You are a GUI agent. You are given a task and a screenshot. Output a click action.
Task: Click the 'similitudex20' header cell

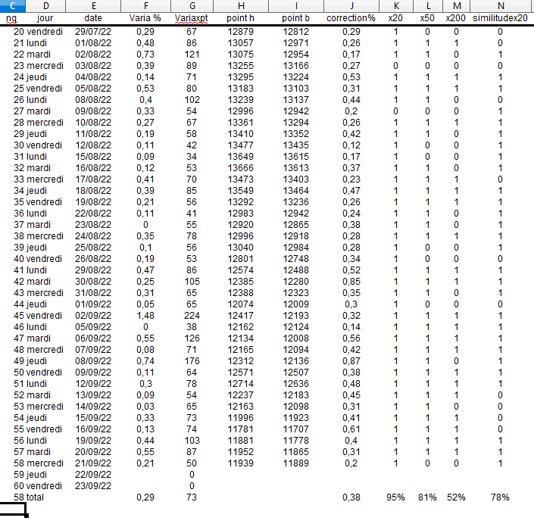point(500,18)
